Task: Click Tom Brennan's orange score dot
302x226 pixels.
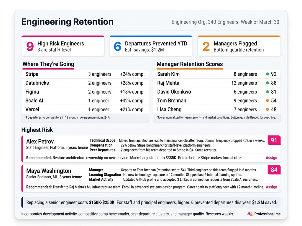Action: (267, 101)
